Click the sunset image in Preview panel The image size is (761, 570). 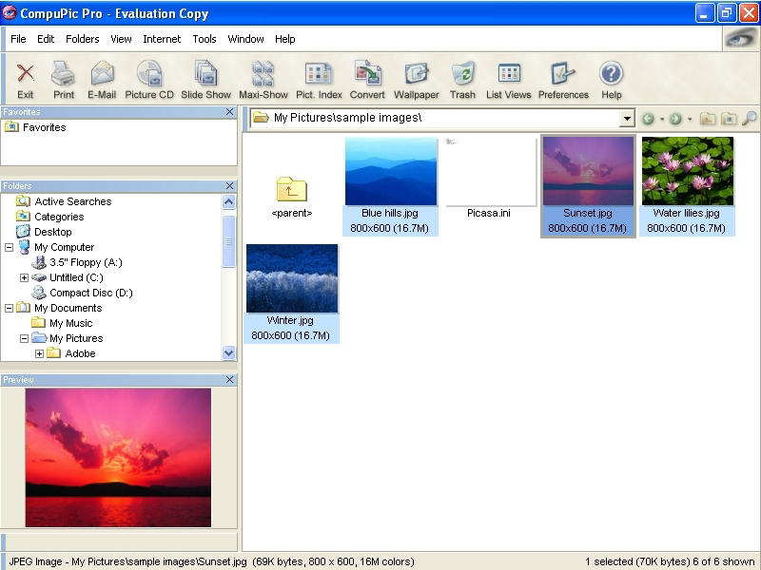pyautogui.click(x=118, y=458)
